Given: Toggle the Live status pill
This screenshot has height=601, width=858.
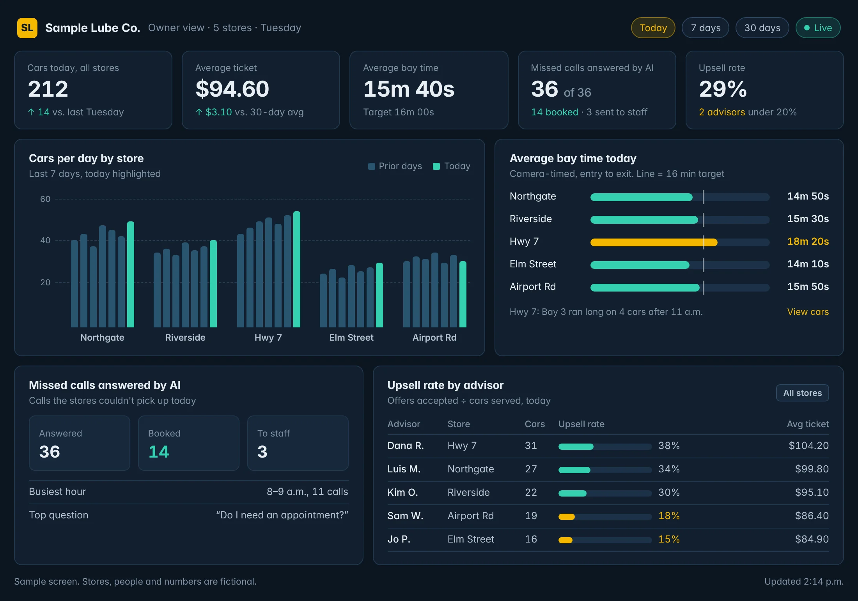Looking at the screenshot, I should pos(818,28).
